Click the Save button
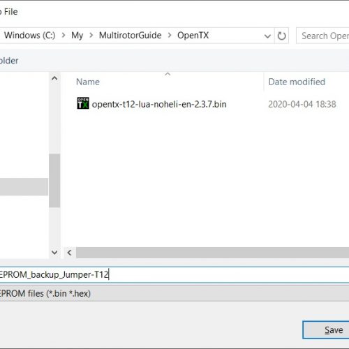Screen dimensions: 349x349 click(x=326, y=330)
